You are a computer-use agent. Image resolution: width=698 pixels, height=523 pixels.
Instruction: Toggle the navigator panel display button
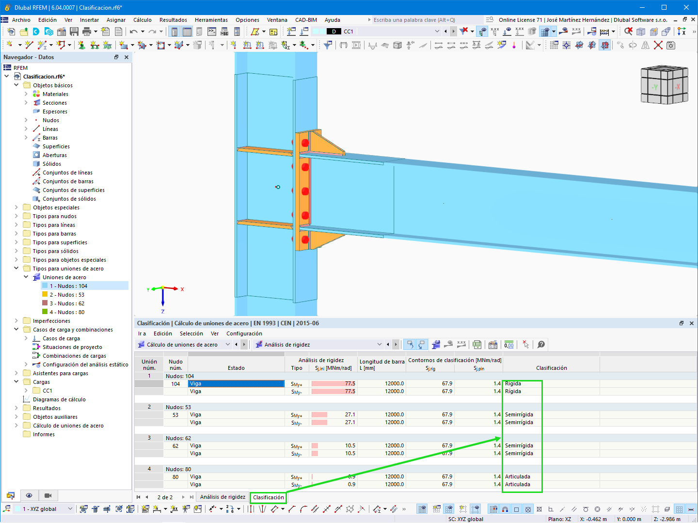click(174, 32)
